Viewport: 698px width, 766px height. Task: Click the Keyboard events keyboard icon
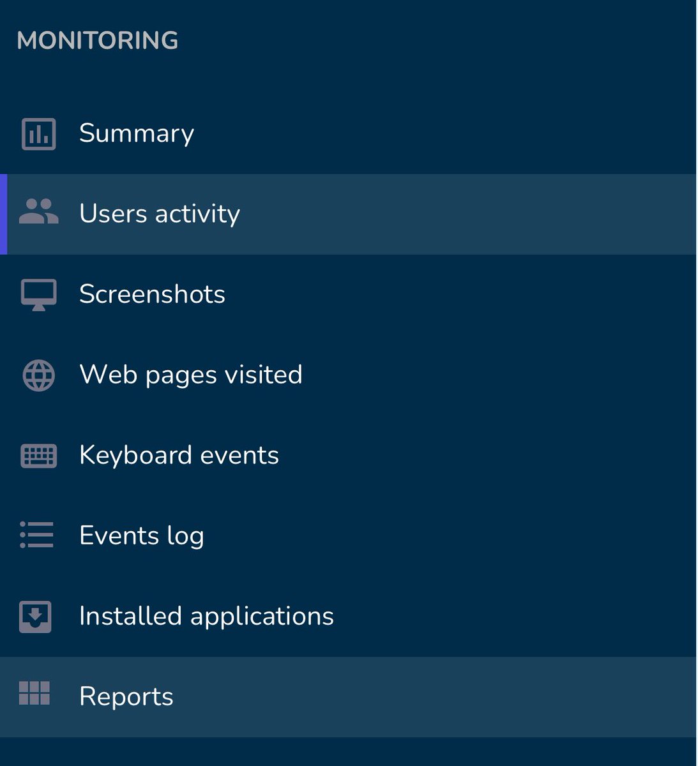39,456
